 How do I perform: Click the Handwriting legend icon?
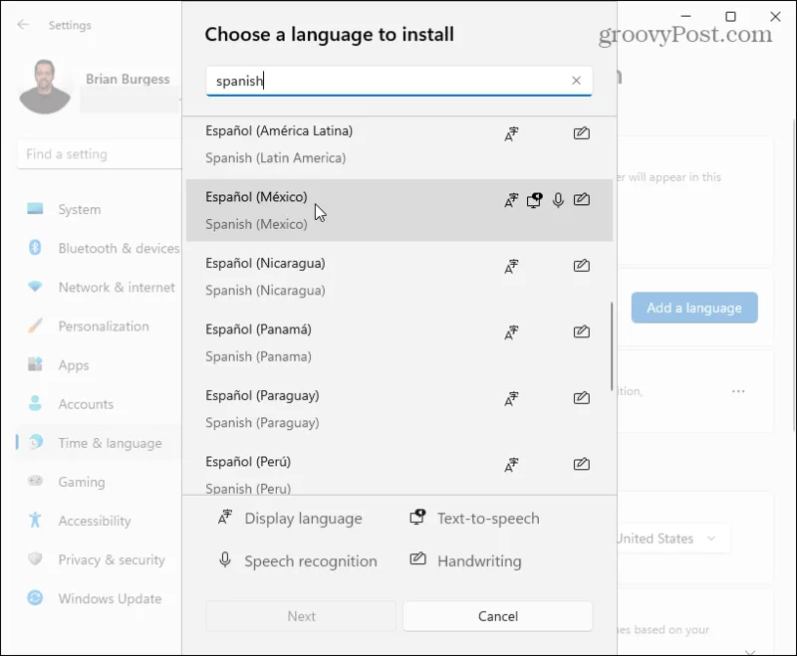coord(417,559)
